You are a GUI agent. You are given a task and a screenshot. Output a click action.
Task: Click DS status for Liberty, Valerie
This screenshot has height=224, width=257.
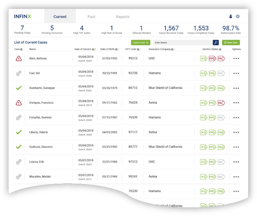tap(221, 132)
